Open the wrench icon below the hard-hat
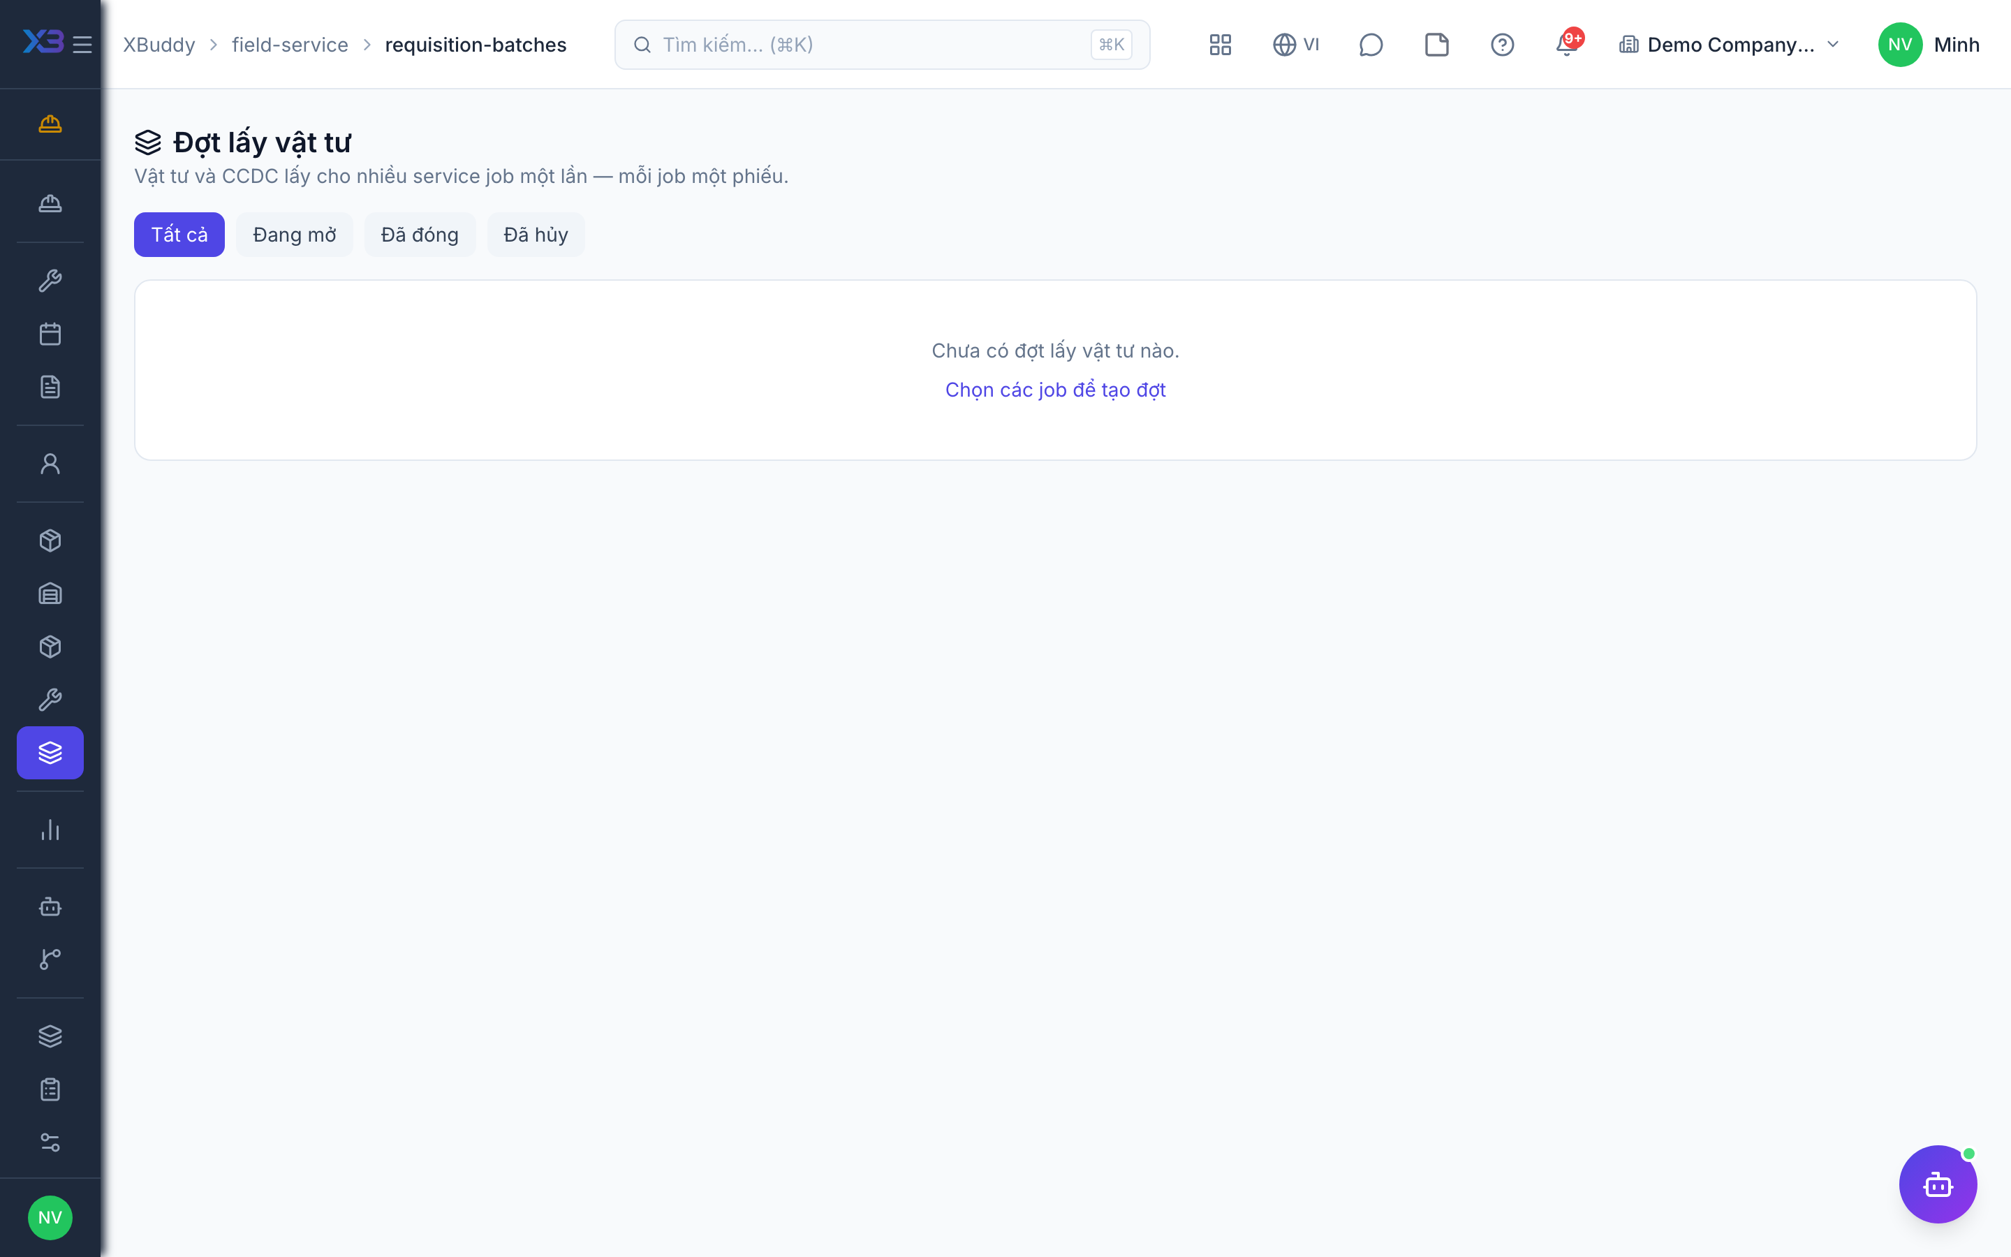Viewport: 2011px width, 1257px height. pos(50,281)
